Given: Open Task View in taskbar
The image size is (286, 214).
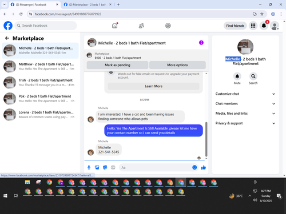Looking at the screenshot, I should coord(16,196).
